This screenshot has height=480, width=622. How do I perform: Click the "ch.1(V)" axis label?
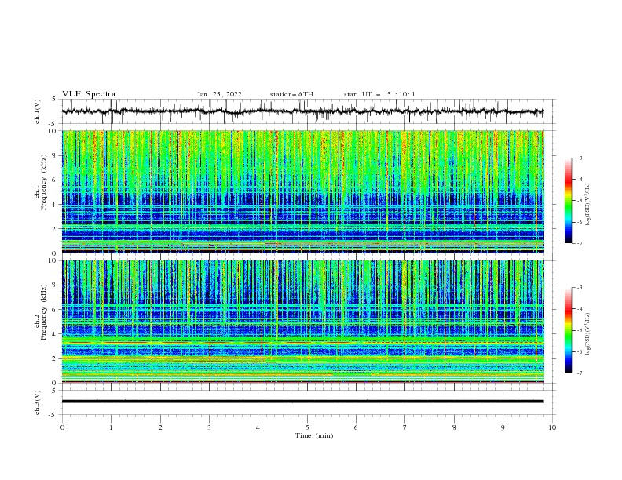(x=38, y=111)
